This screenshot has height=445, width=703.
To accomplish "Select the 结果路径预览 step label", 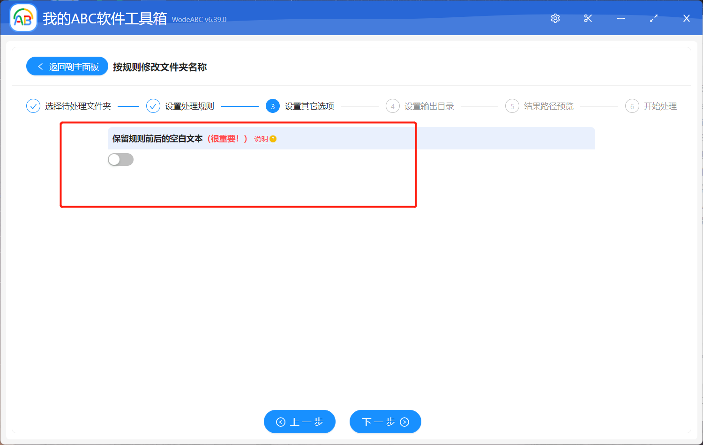I will point(549,106).
